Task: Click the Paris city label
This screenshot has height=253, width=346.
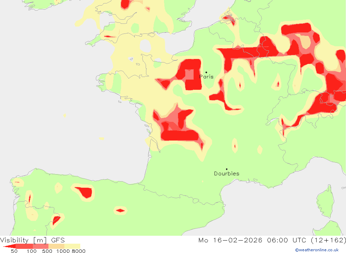Action: (x=206, y=77)
